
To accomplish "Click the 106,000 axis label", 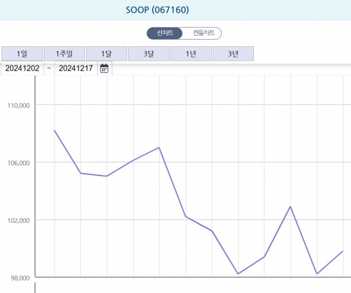I will (19, 163).
